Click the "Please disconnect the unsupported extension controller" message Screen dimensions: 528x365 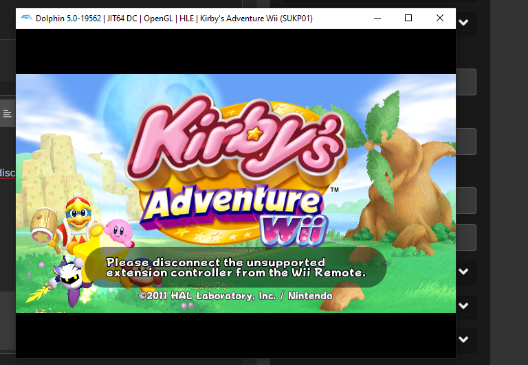tap(236, 267)
